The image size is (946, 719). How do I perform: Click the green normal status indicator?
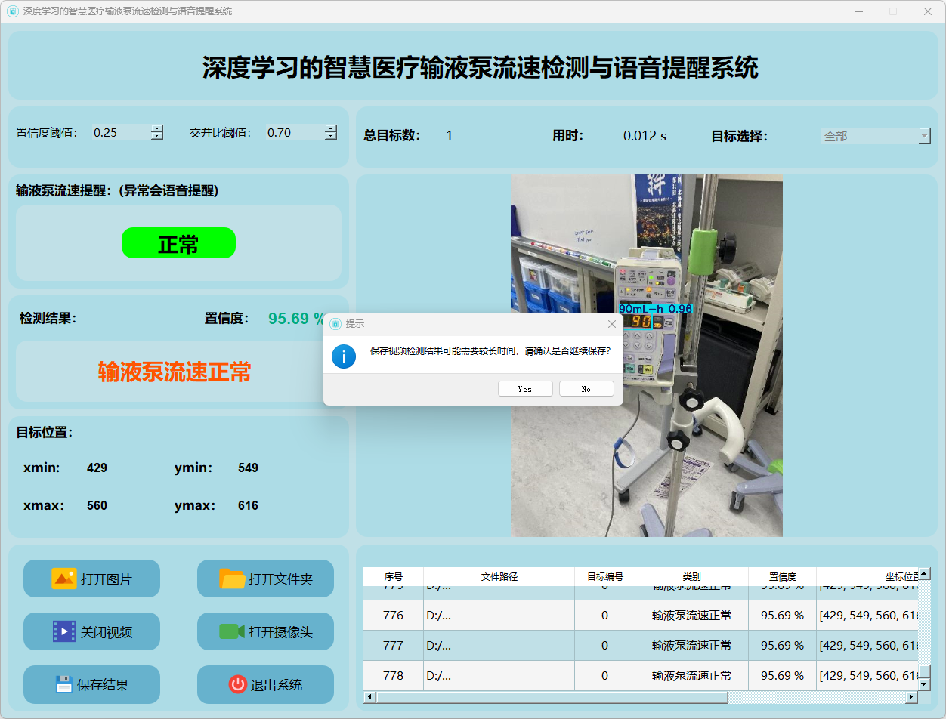coord(178,243)
